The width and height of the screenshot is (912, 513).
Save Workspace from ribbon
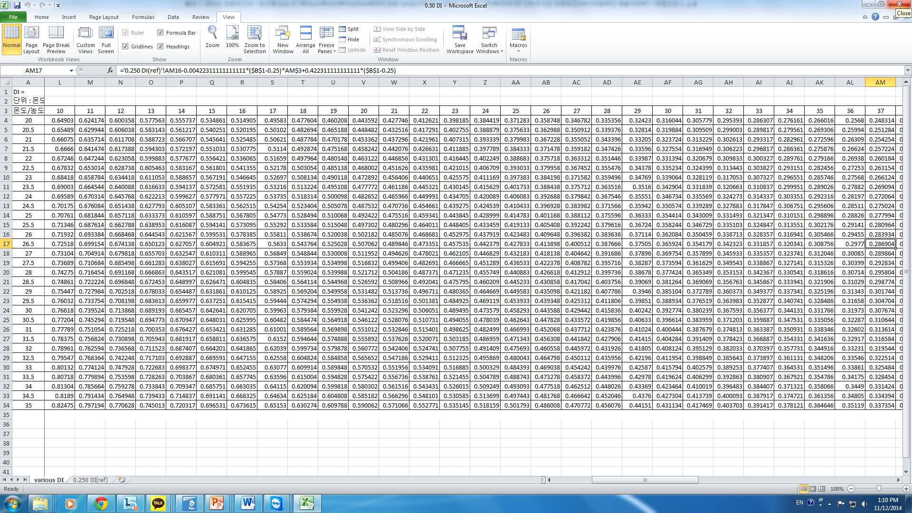click(460, 39)
